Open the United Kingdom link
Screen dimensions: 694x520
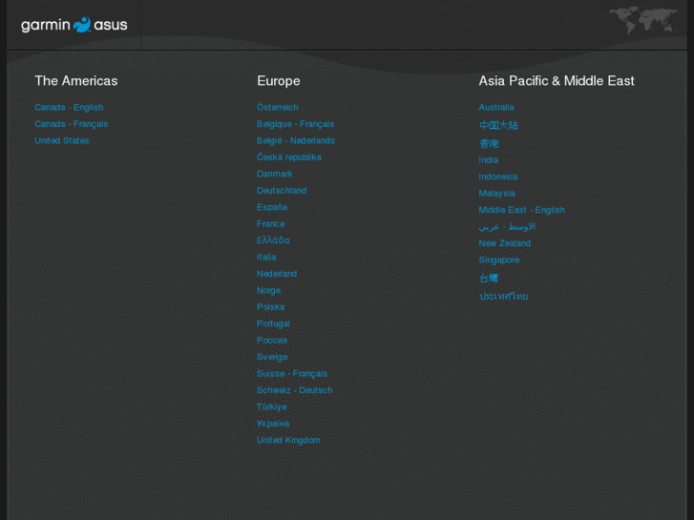click(x=288, y=440)
